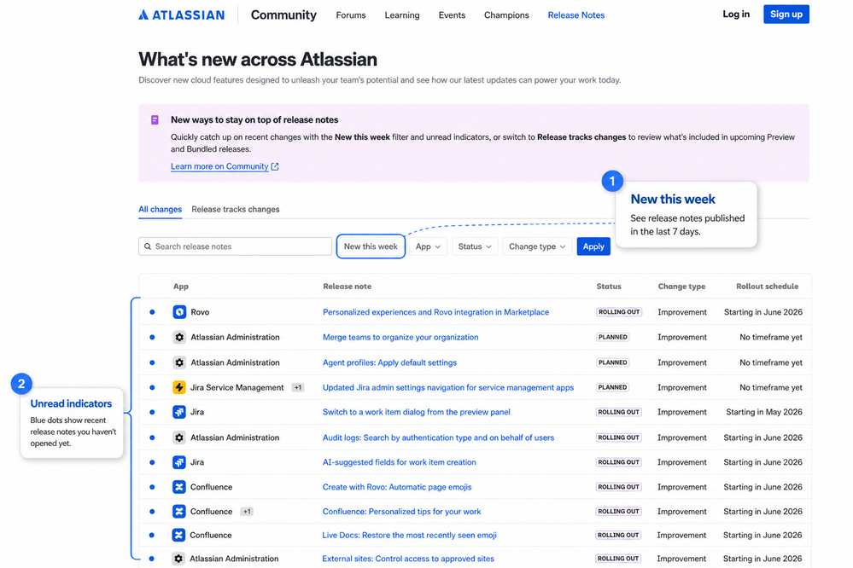The height and width of the screenshot is (568, 853).
Task: Click the Jira icon beside 'Switch to a work item dialog'
Action: (x=179, y=412)
